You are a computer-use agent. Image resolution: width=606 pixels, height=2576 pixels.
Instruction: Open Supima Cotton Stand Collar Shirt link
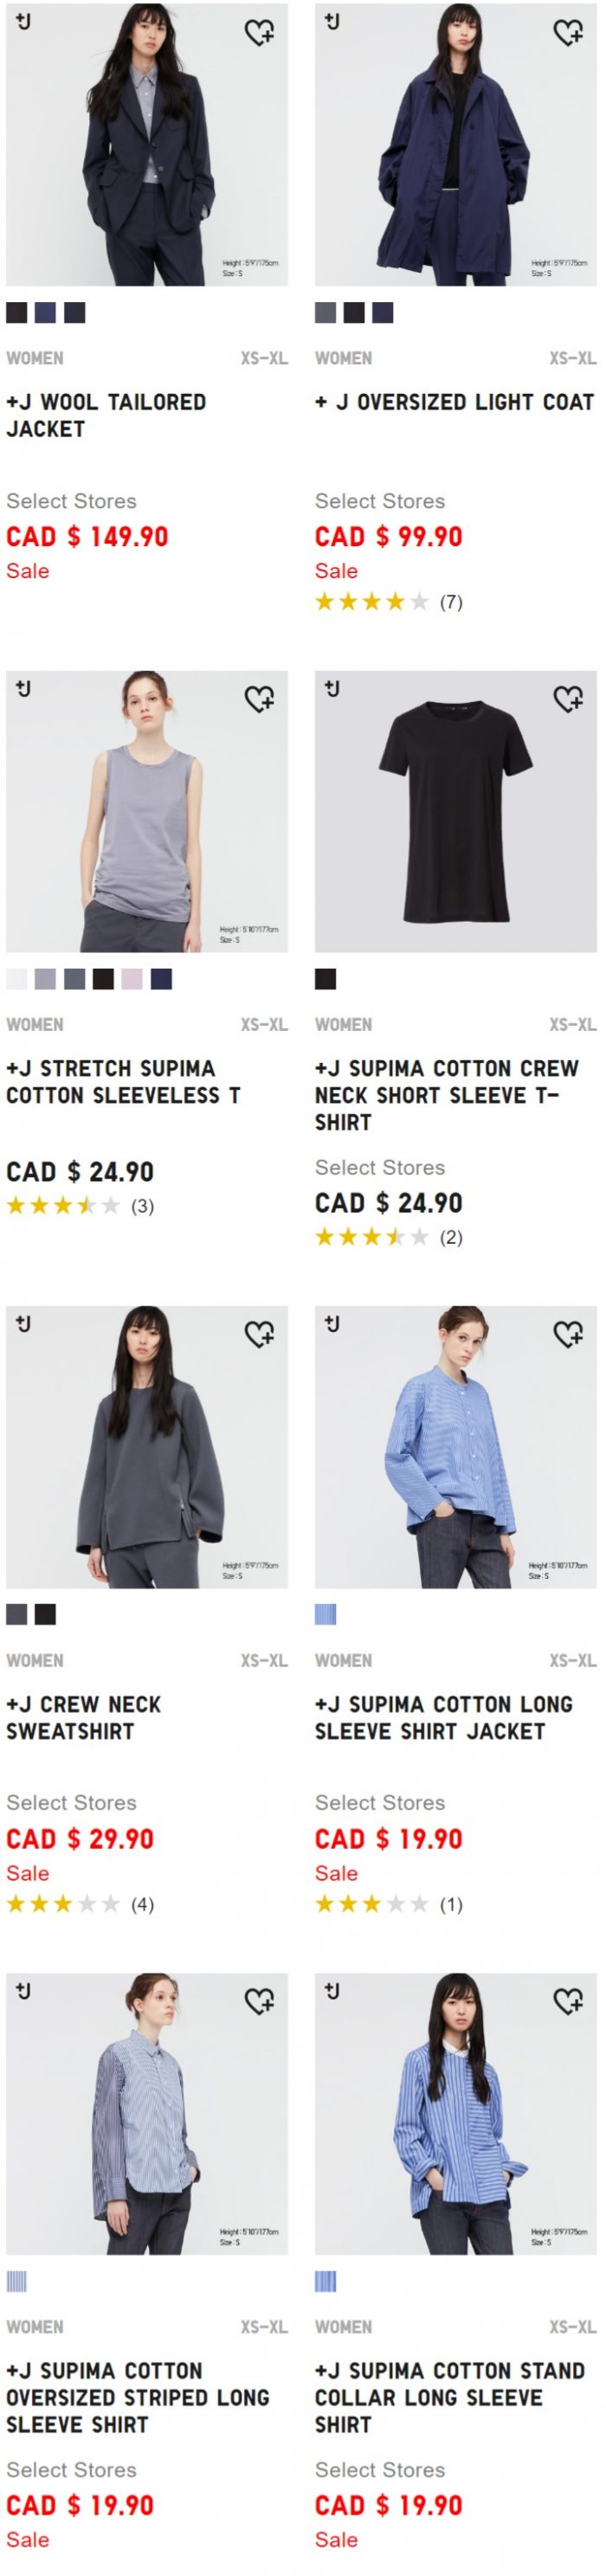(450, 2397)
